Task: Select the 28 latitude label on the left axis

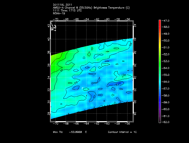Action: tap(48, 114)
